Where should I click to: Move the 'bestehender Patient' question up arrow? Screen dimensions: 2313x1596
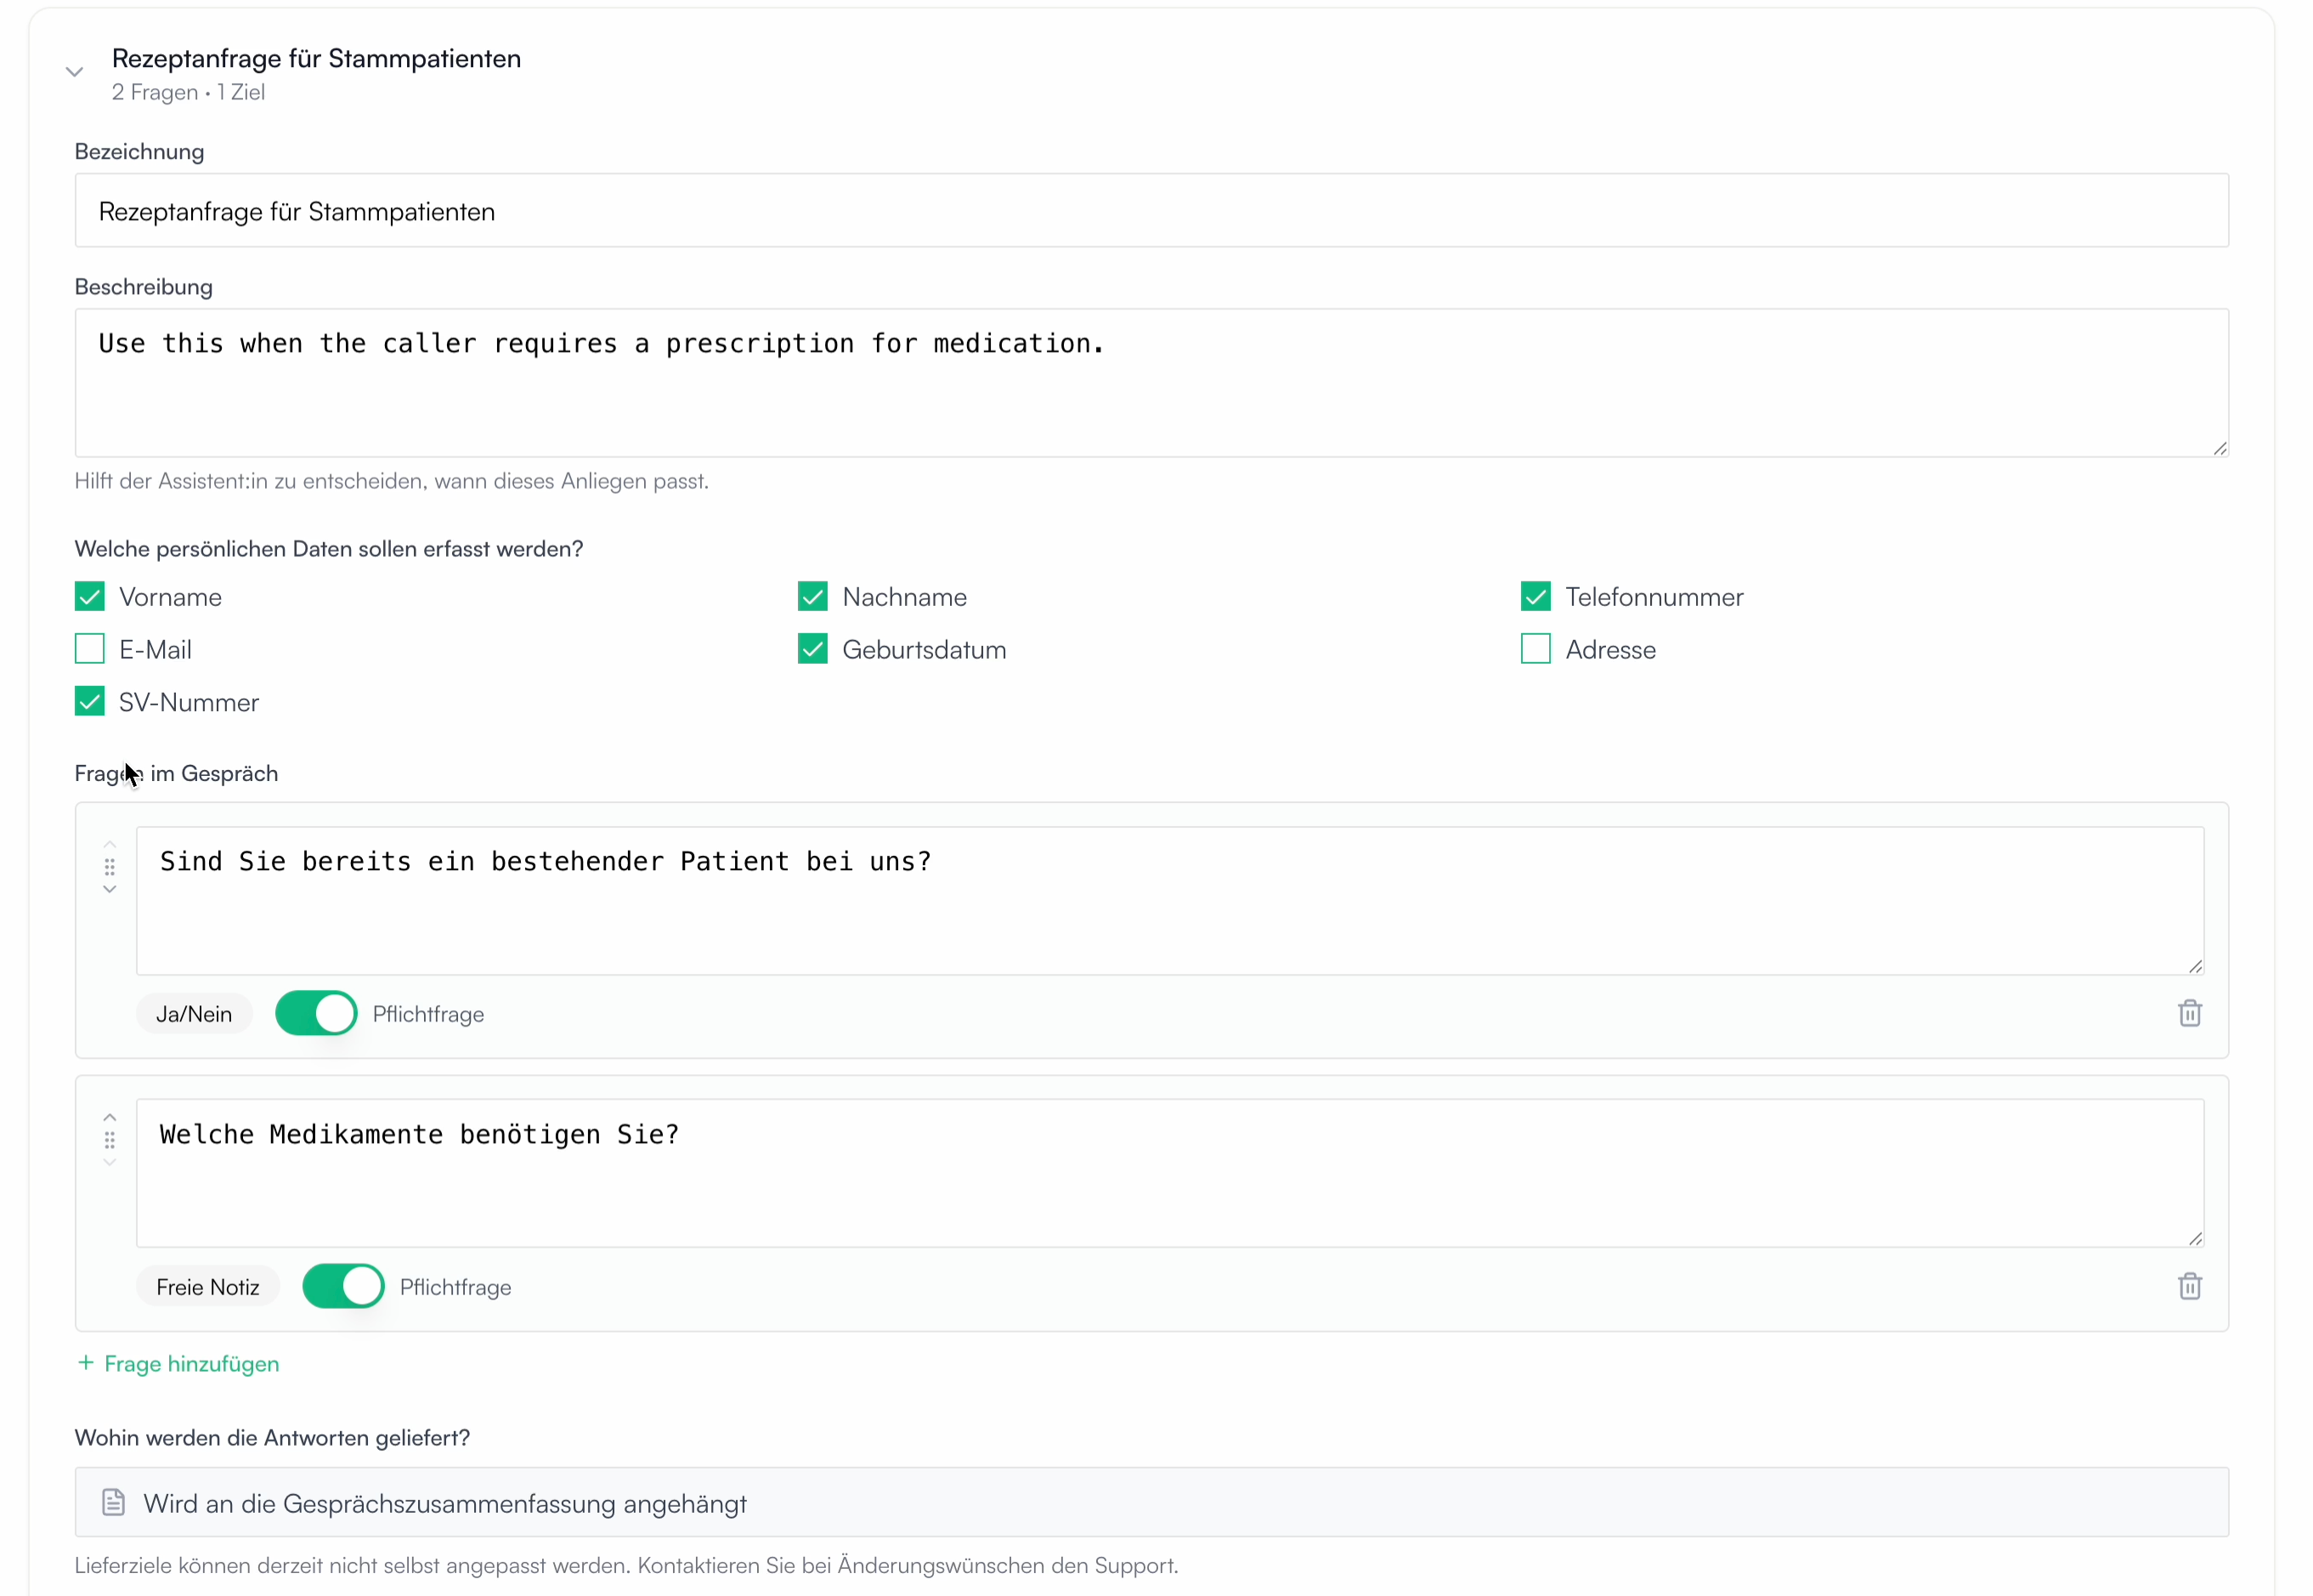tap(110, 845)
